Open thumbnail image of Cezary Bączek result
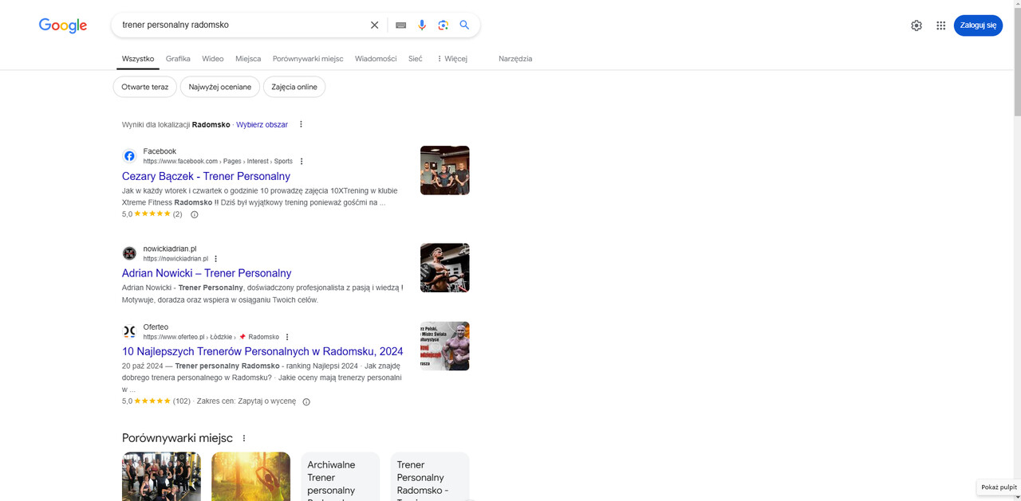Image resolution: width=1021 pixels, height=501 pixels. click(x=444, y=170)
